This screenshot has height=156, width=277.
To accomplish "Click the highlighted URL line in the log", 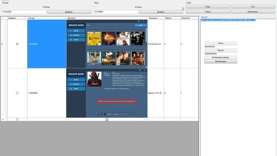I will pyautogui.click(x=228, y=20).
